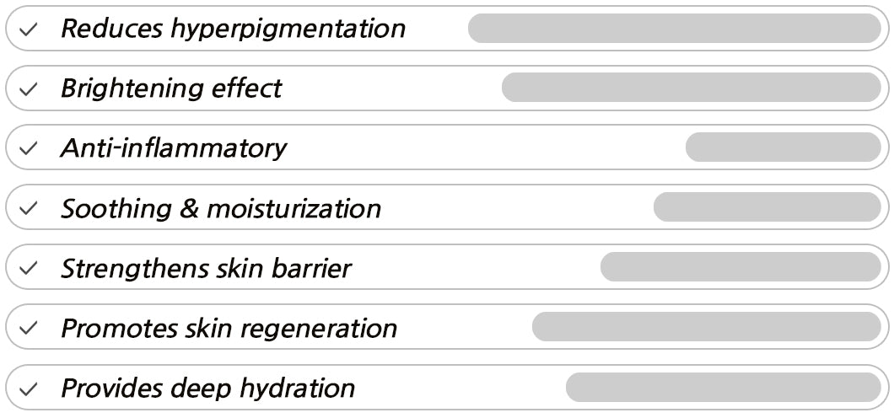Screen dimensions: 894x418
Task: Select the Strengthens skin barrier text
Action: tap(206, 268)
